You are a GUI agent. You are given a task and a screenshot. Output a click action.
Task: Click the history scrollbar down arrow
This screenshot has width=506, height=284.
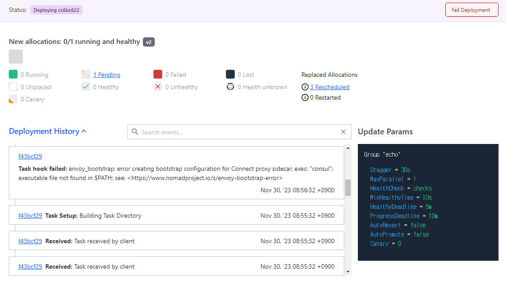(348, 272)
